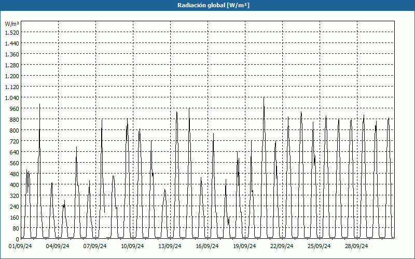Click the 25/09/24 x-axis label
415x259 pixels.
coord(319,246)
